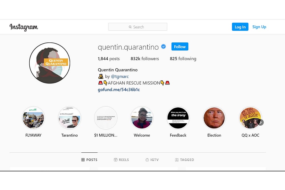Click the verified badge next to username

163,47
